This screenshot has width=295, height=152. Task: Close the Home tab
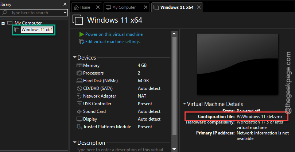tap(98, 7)
